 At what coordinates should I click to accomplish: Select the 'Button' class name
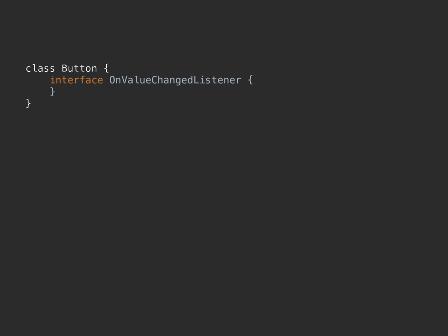click(x=80, y=68)
